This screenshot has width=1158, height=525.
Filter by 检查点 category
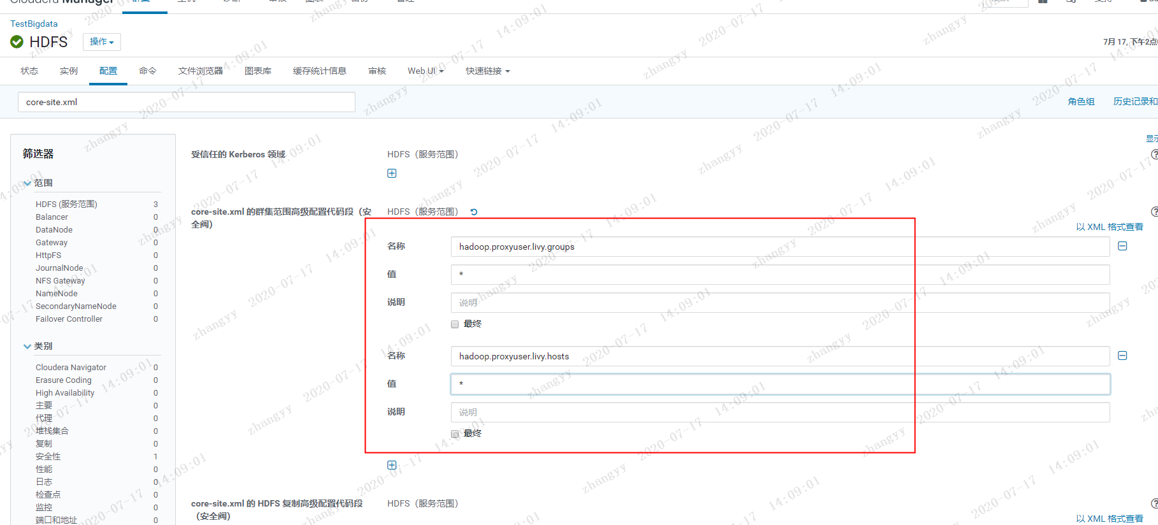(48, 495)
